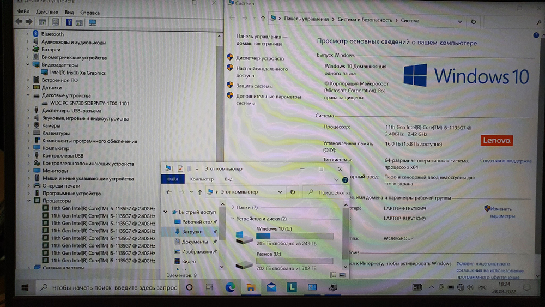Expand the Камеры node
545x307 pixels.
point(28,125)
